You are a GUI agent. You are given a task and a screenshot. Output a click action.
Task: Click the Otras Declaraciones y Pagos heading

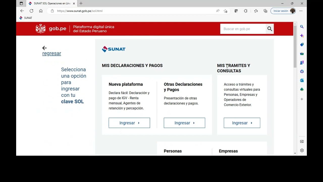[183, 87]
